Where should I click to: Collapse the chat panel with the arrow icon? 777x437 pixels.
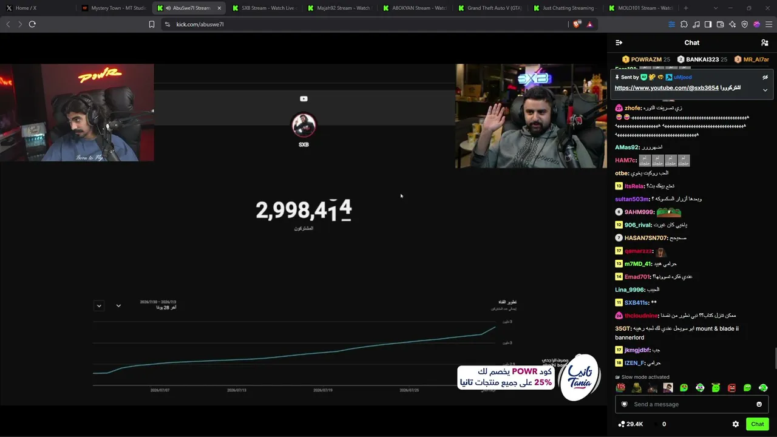[x=619, y=42]
